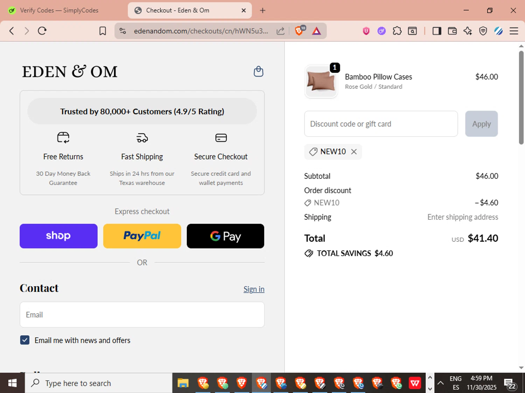Open the shopping cart bag icon
The image size is (525, 393).
(258, 71)
